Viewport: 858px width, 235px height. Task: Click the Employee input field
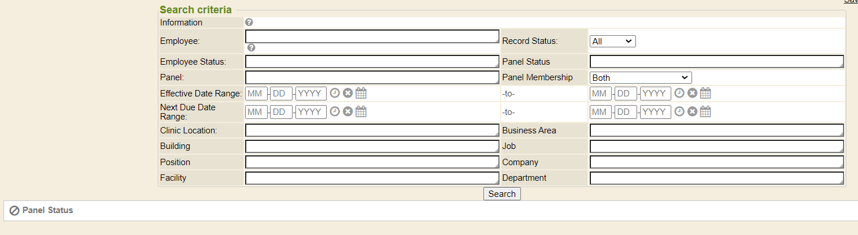coord(372,36)
